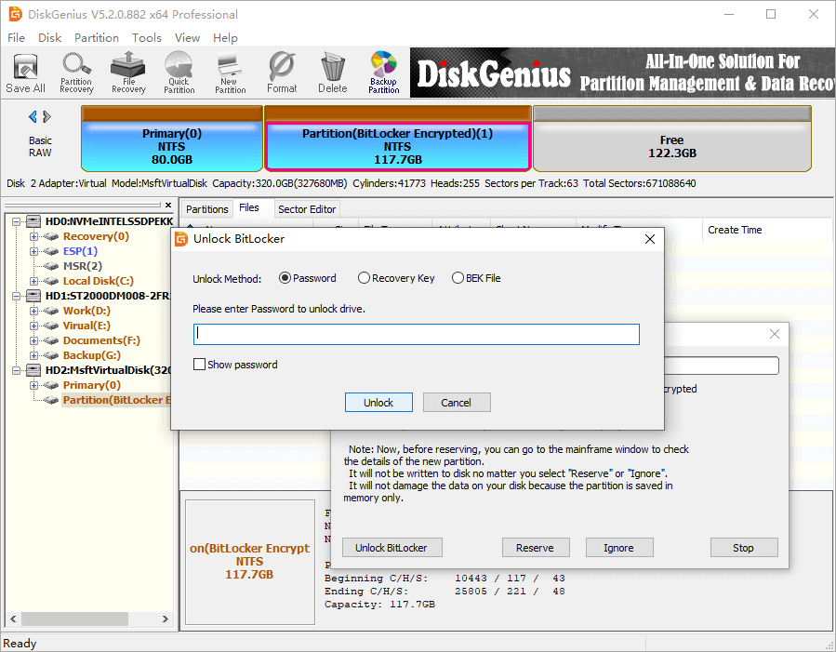Select the Recovery Key unlock method
This screenshot has width=836, height=652.
coord(365,278)
